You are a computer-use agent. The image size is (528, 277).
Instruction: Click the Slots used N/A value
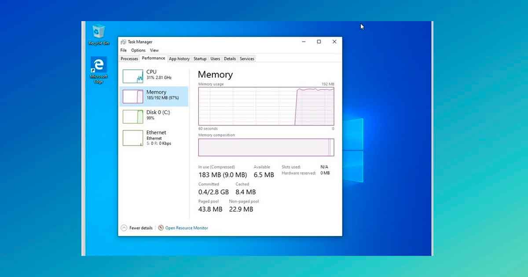[324, 167]
